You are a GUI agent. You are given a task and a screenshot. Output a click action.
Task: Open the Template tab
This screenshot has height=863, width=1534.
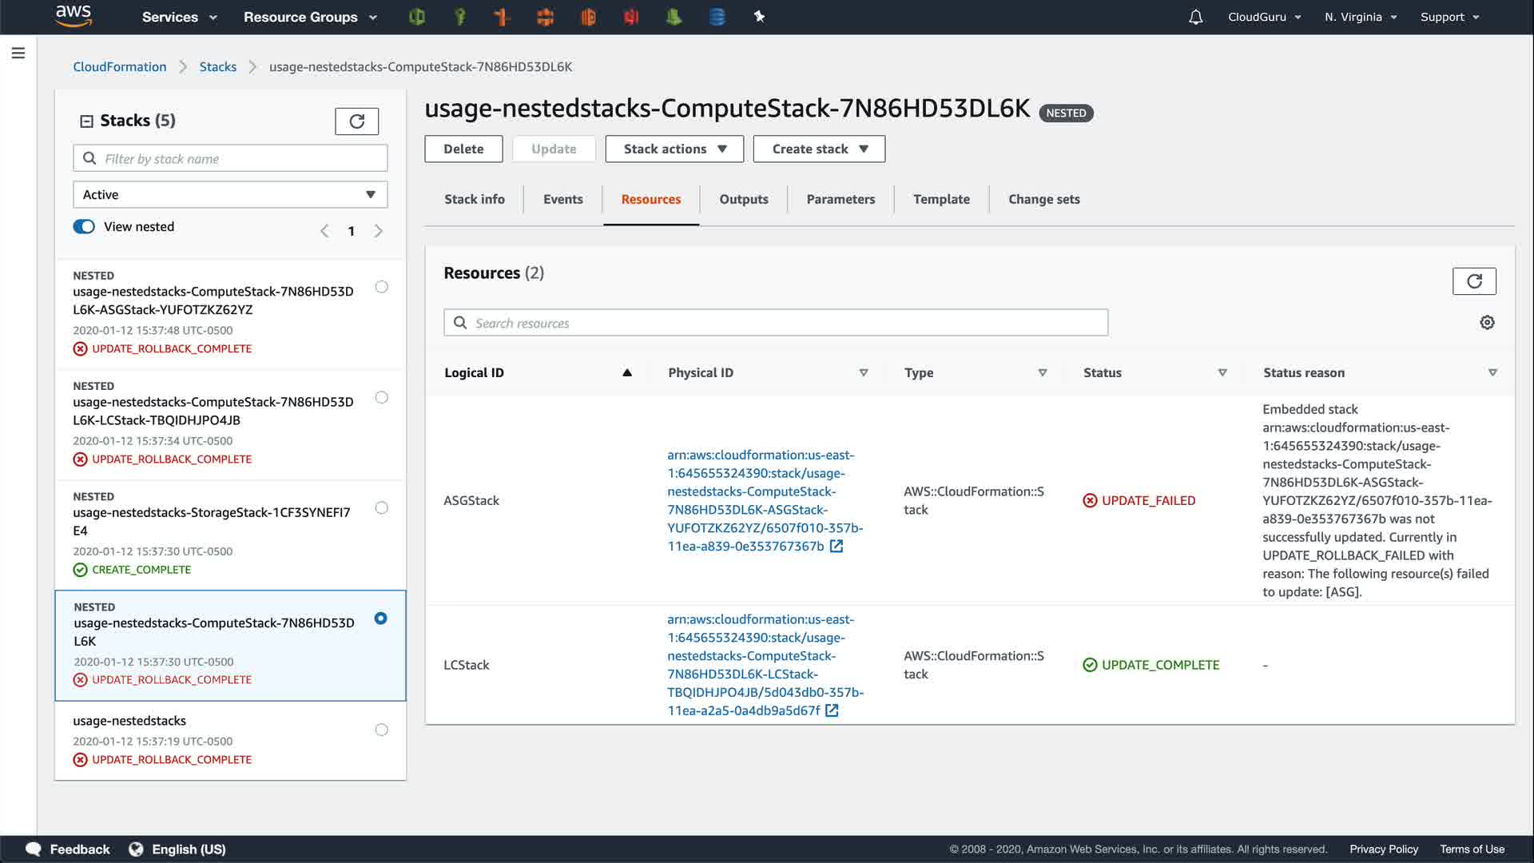[x=940, y=199]
